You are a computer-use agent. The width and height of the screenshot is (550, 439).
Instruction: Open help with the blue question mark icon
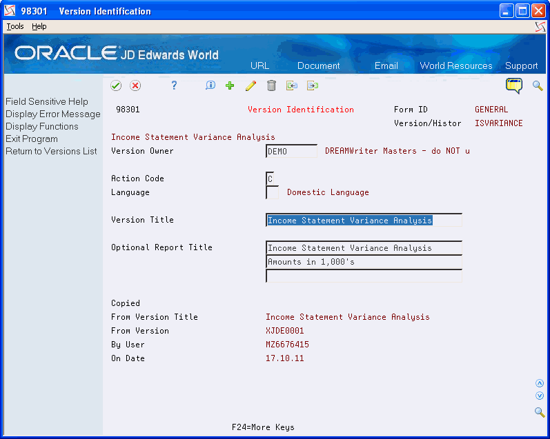[x=174, y=85]
